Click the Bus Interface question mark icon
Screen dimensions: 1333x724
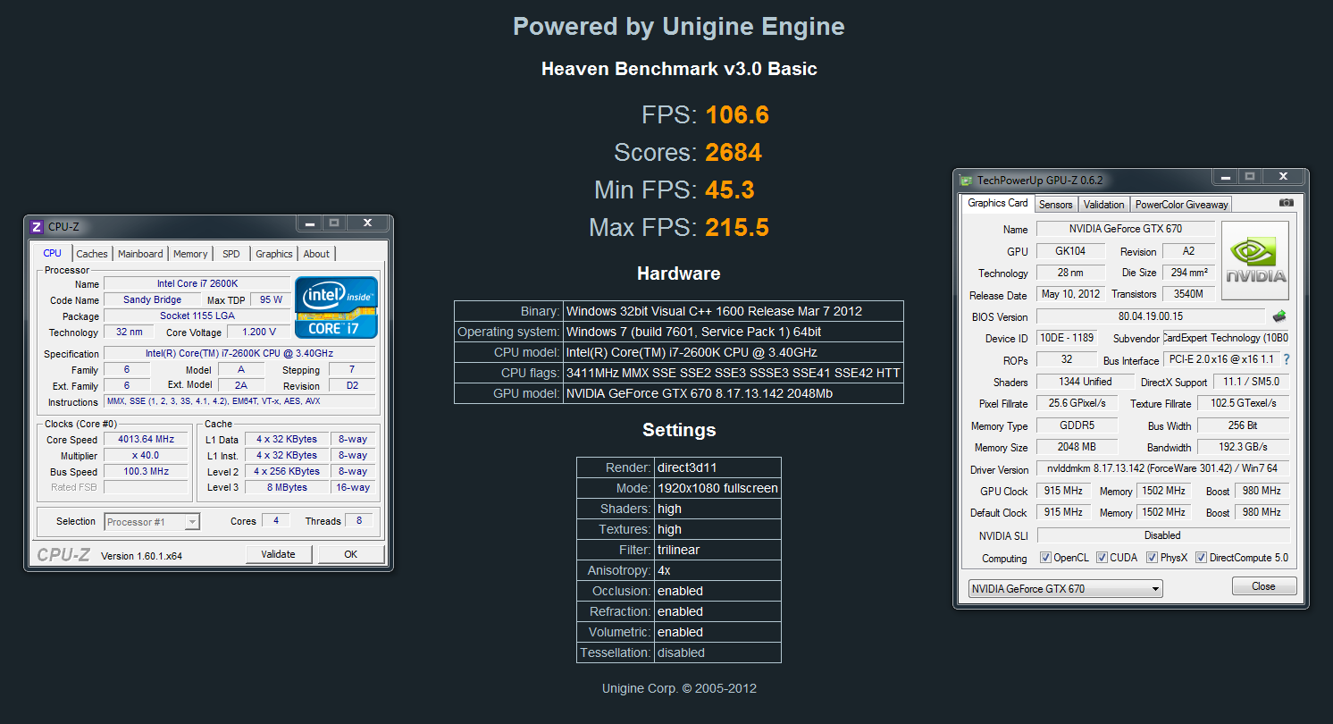1287,359
